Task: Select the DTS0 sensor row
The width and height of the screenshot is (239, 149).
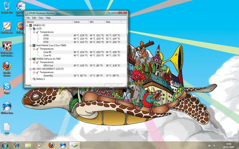Action: click(76, 39)
